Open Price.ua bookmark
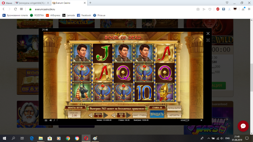Viewport: 253px width, 142px height. click(x=99, y=15)
